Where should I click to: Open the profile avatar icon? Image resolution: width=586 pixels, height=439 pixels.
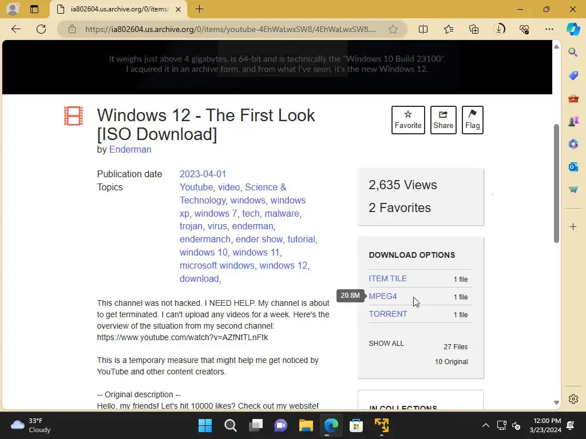[13, 9]
